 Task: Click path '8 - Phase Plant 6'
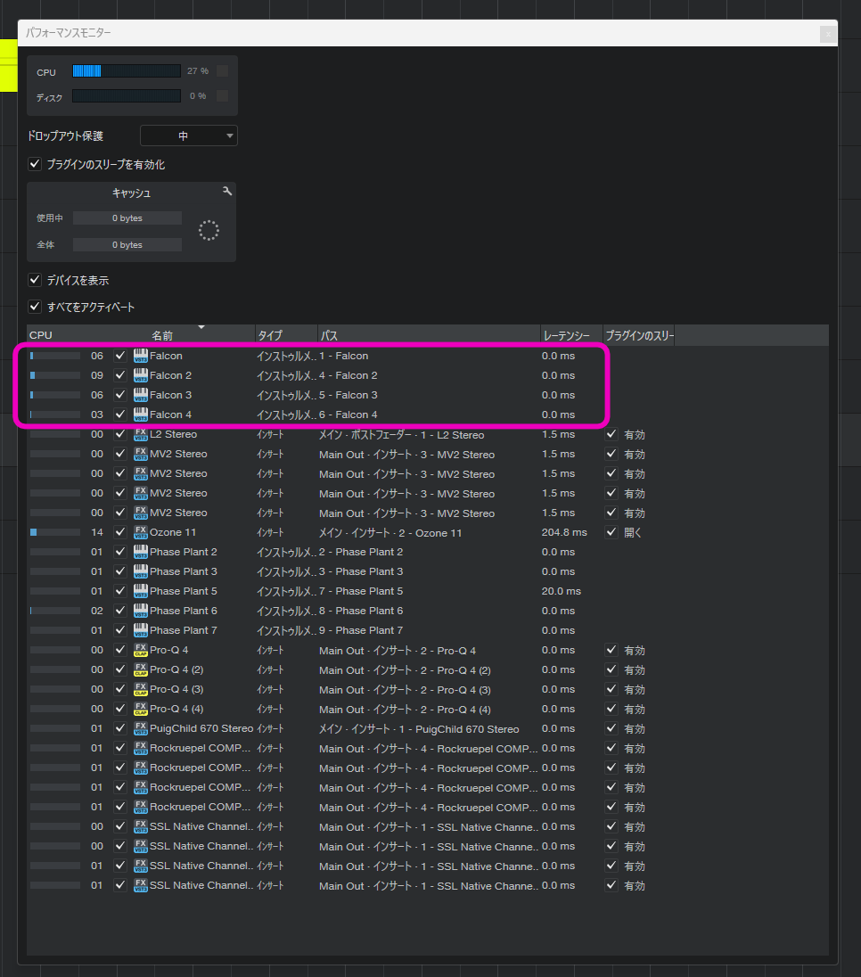click(361, 611)
